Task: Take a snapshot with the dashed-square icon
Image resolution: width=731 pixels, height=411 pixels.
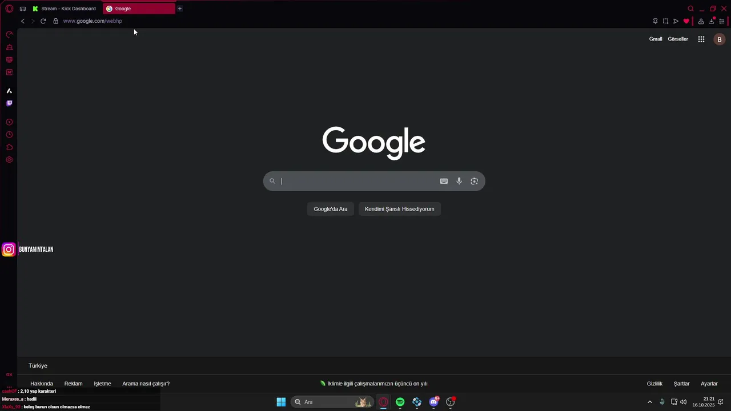Action: (665, 21)
